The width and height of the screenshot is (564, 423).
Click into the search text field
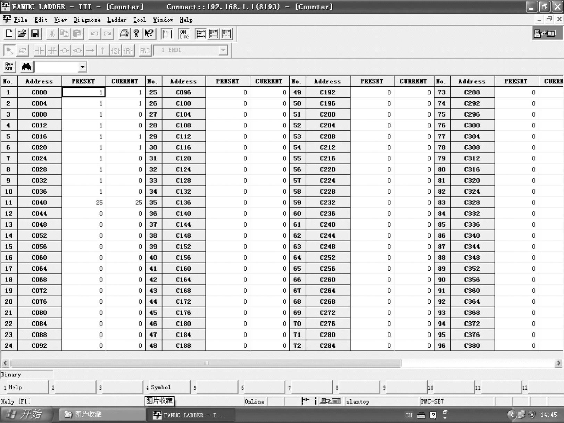pyautogui.click(x=57, y=67)
